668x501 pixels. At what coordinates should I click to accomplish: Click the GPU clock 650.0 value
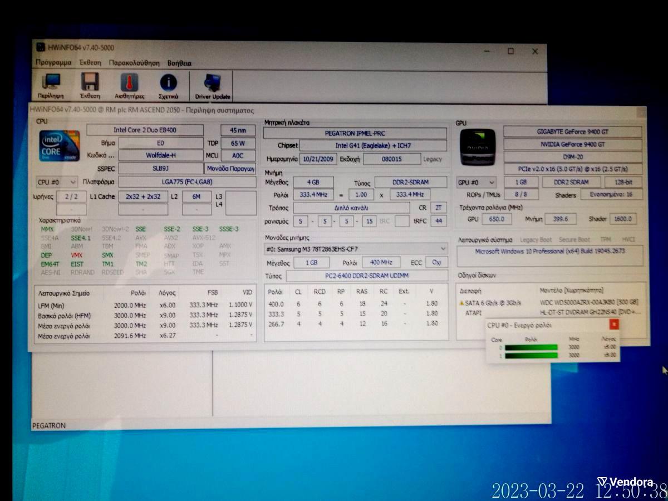pyautogui.click(x=497, y=219)
